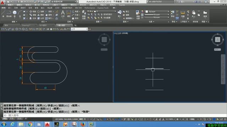Open the Text annotation tool
The height and width of the screenshot is (127, 227).
pyautogui.click(x=63, y=14)
